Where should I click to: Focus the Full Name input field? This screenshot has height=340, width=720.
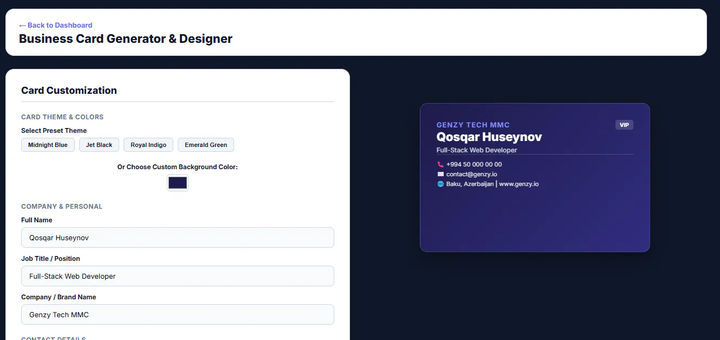coord(178,238)
